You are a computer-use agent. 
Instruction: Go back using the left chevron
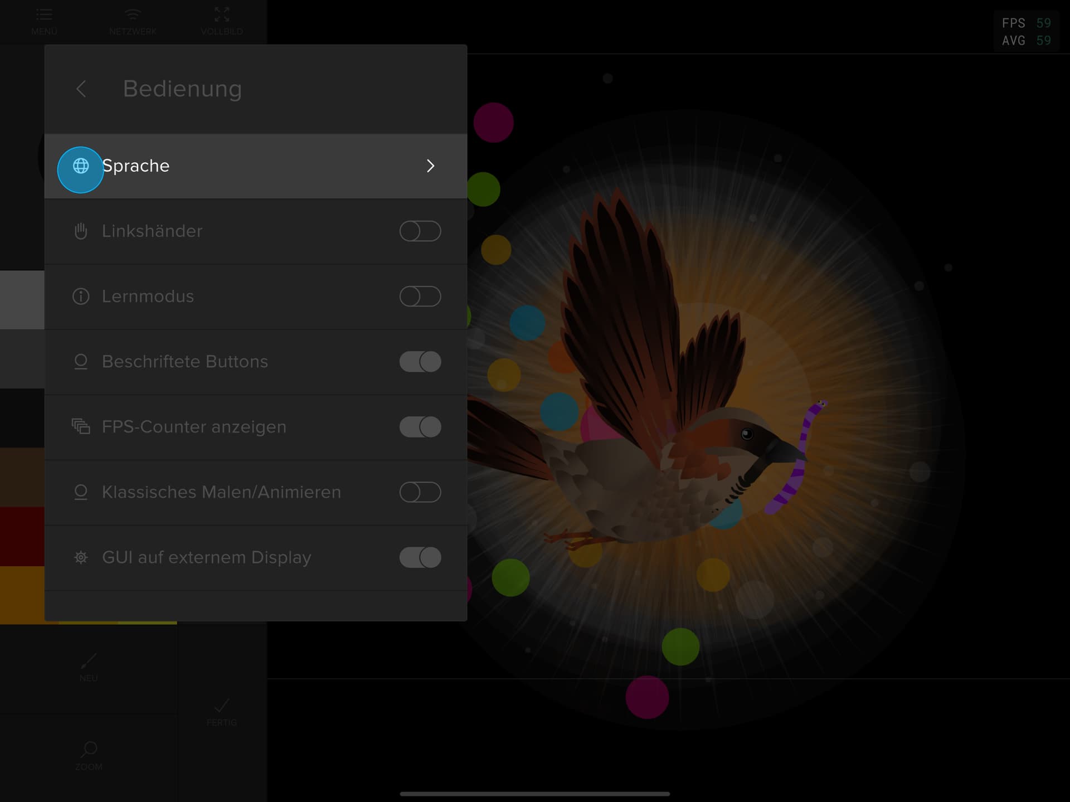coord(81,89)
